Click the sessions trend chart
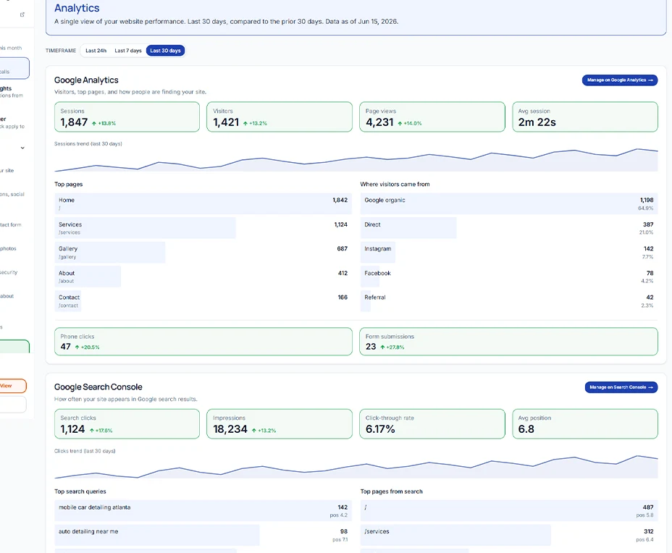Screen dimensions: 672x553 (356, 160)
